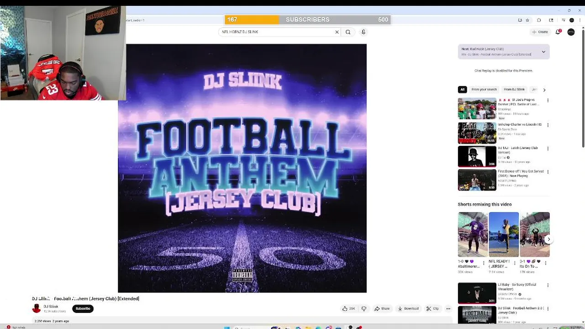Open the notifications bell
Image resolution: width=585 pixels, height=329 pixels.
(x=558, y=32)
